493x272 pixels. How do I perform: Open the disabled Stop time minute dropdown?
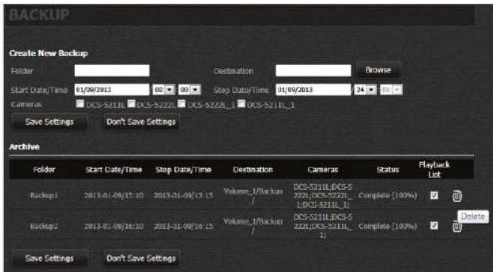391,90
